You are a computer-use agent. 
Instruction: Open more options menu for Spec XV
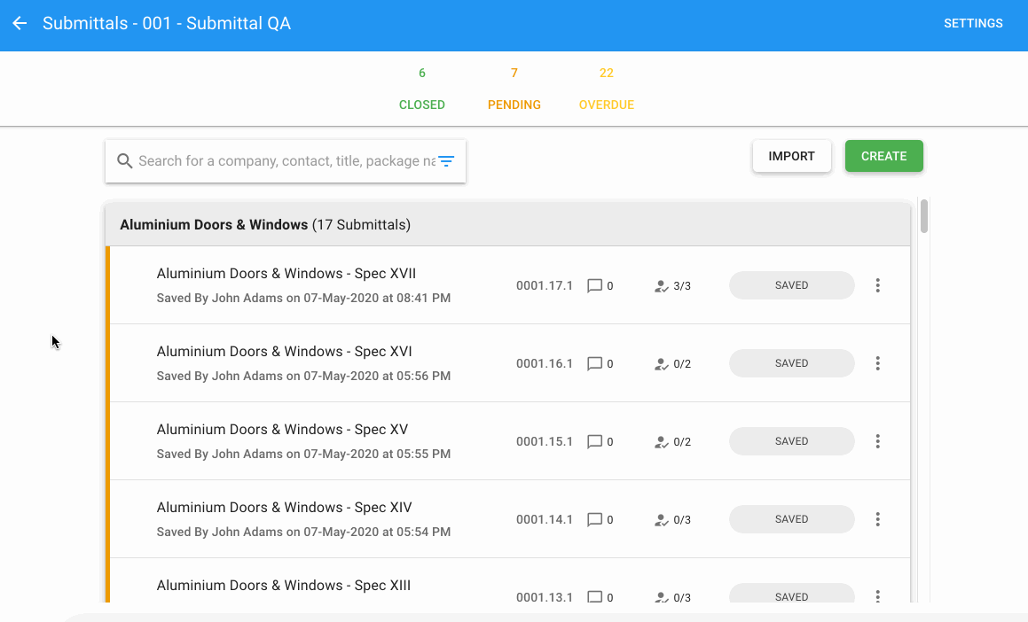pos(877,441)
